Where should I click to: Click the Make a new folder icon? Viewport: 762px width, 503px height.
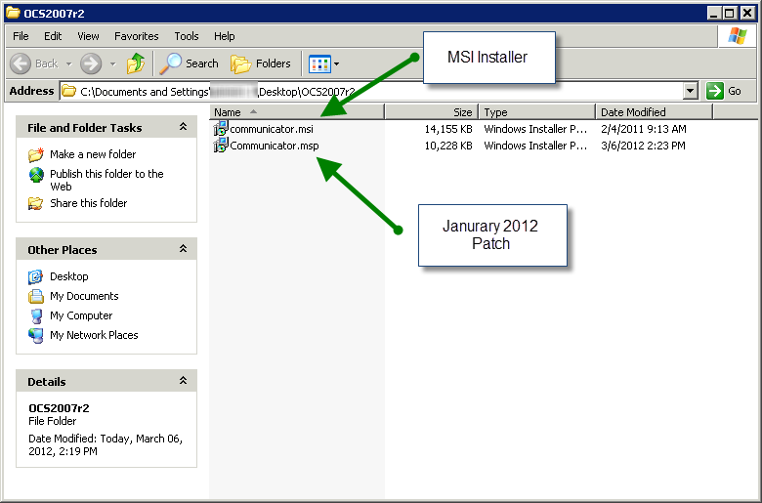point(36,154)
